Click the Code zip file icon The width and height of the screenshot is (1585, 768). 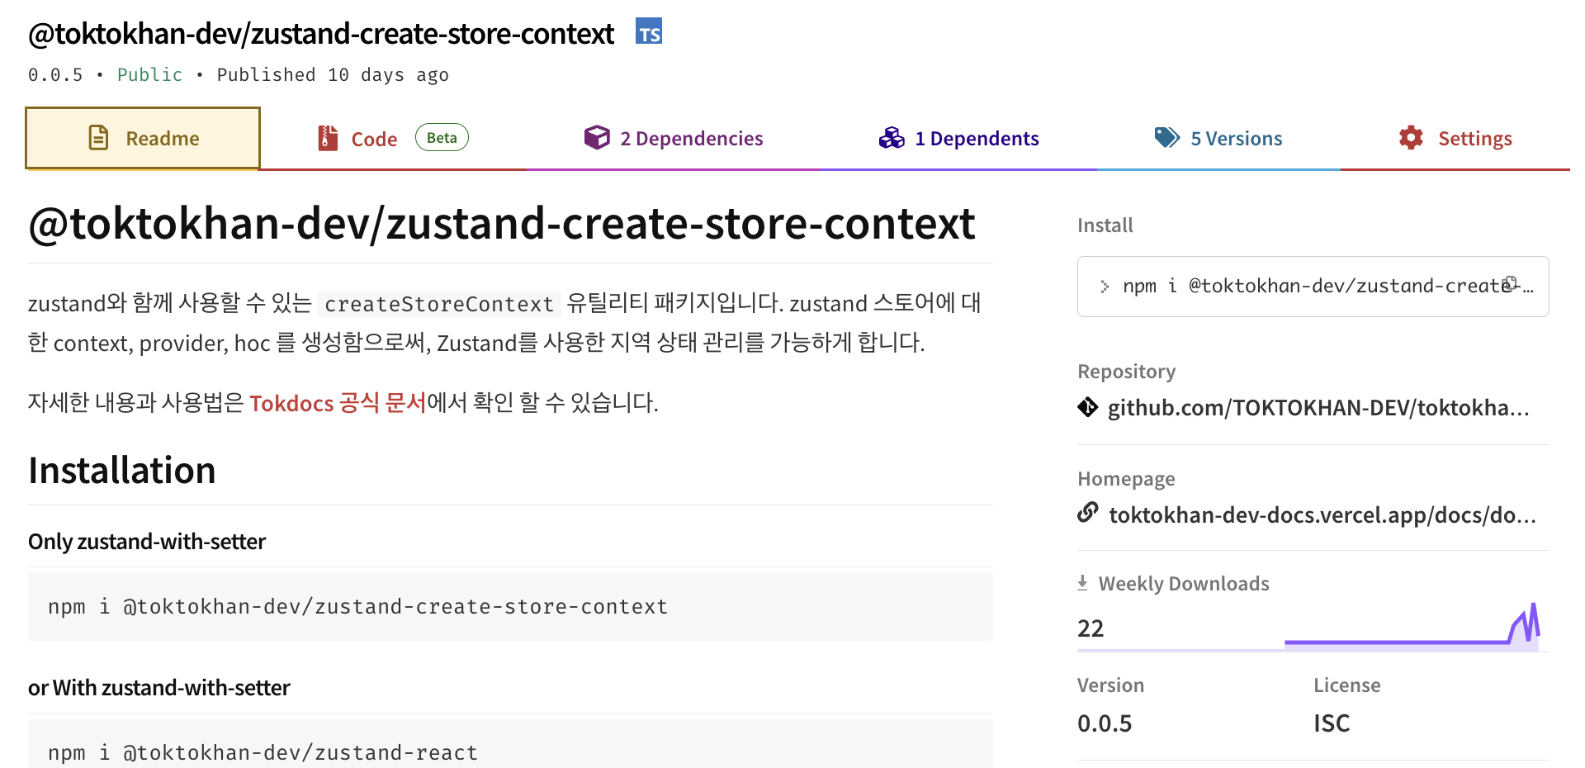click(328, 138)
